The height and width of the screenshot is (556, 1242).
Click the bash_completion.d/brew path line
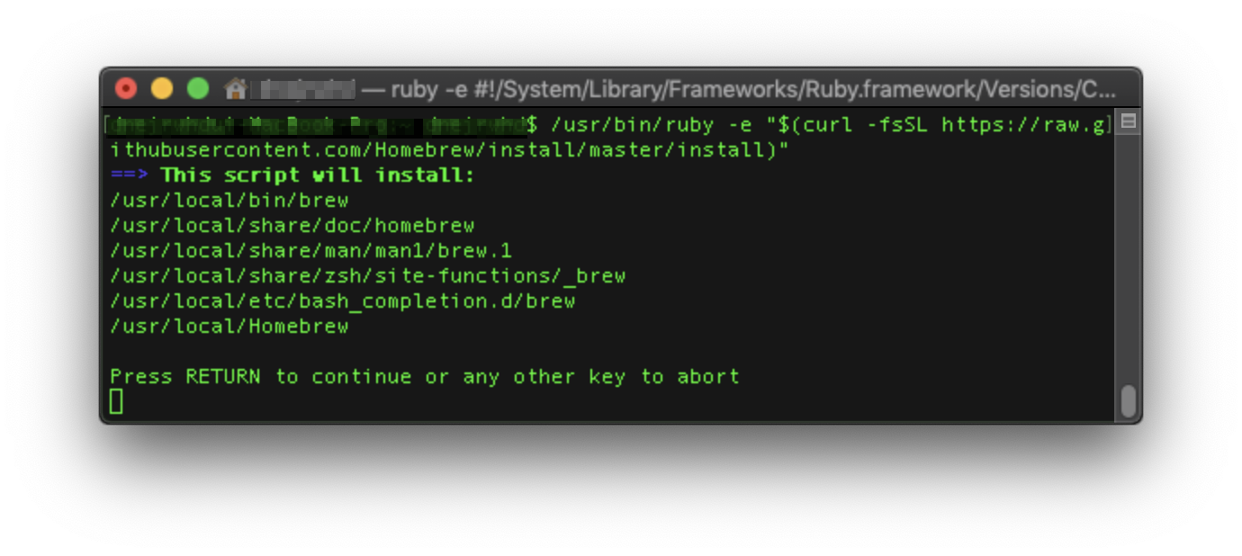click(x=342, y=300)
